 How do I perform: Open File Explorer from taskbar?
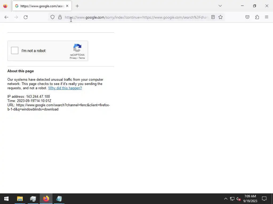(20, 199)
